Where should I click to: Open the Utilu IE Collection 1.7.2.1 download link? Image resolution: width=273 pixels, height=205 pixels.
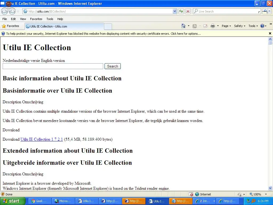(42, 139)
